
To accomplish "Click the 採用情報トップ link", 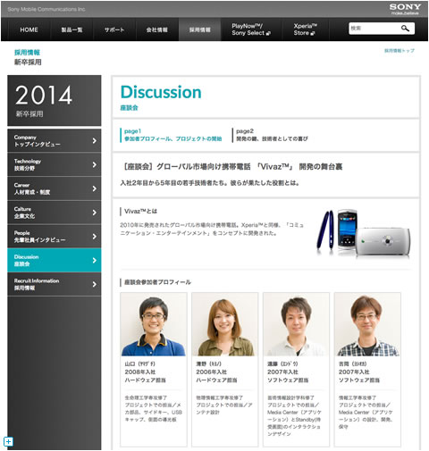I will (x=400, y=51).
